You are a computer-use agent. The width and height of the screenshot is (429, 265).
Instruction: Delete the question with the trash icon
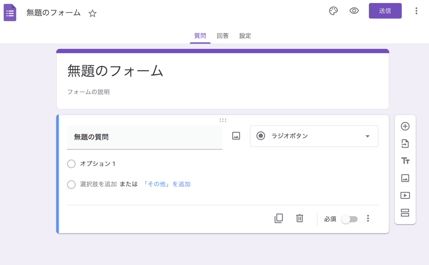300,218
